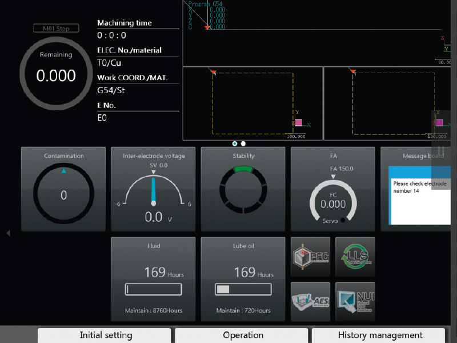The width and height of the screenshot is (457, 343).
Task: Click the 'Maintain : 8760Hours' fluid text
Action: pyautogui.click(x=154, y=310)
